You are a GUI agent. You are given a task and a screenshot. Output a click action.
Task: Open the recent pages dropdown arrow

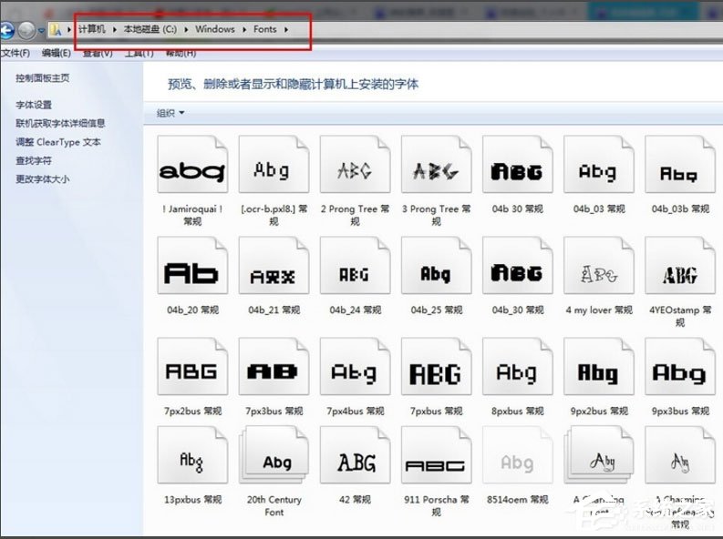42,31
